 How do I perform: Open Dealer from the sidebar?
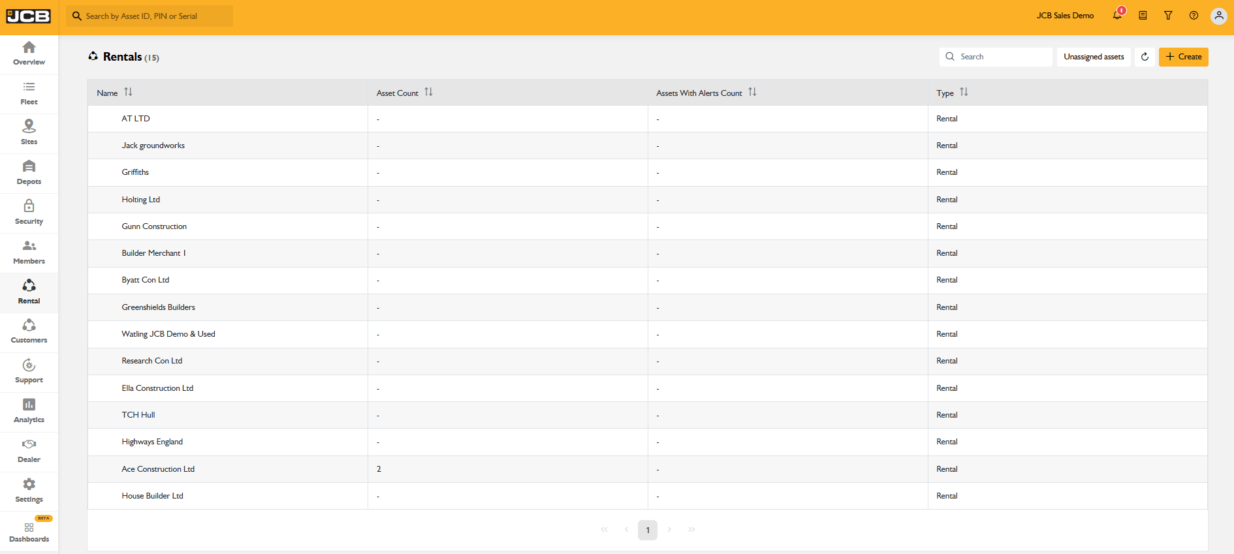(x=29, y=452)
